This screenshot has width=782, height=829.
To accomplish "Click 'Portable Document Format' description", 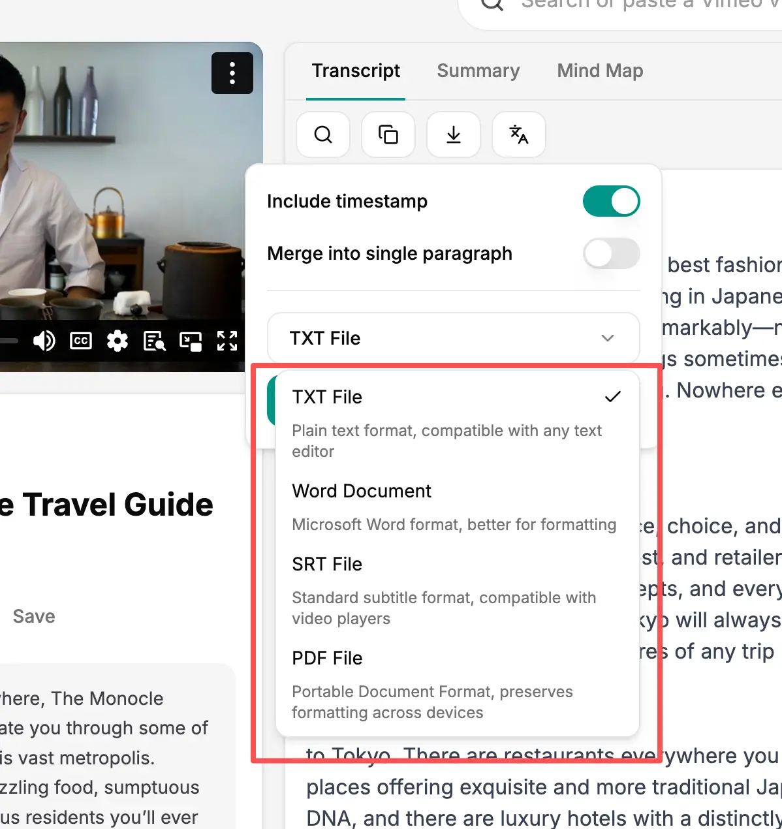I will [432, 702].
